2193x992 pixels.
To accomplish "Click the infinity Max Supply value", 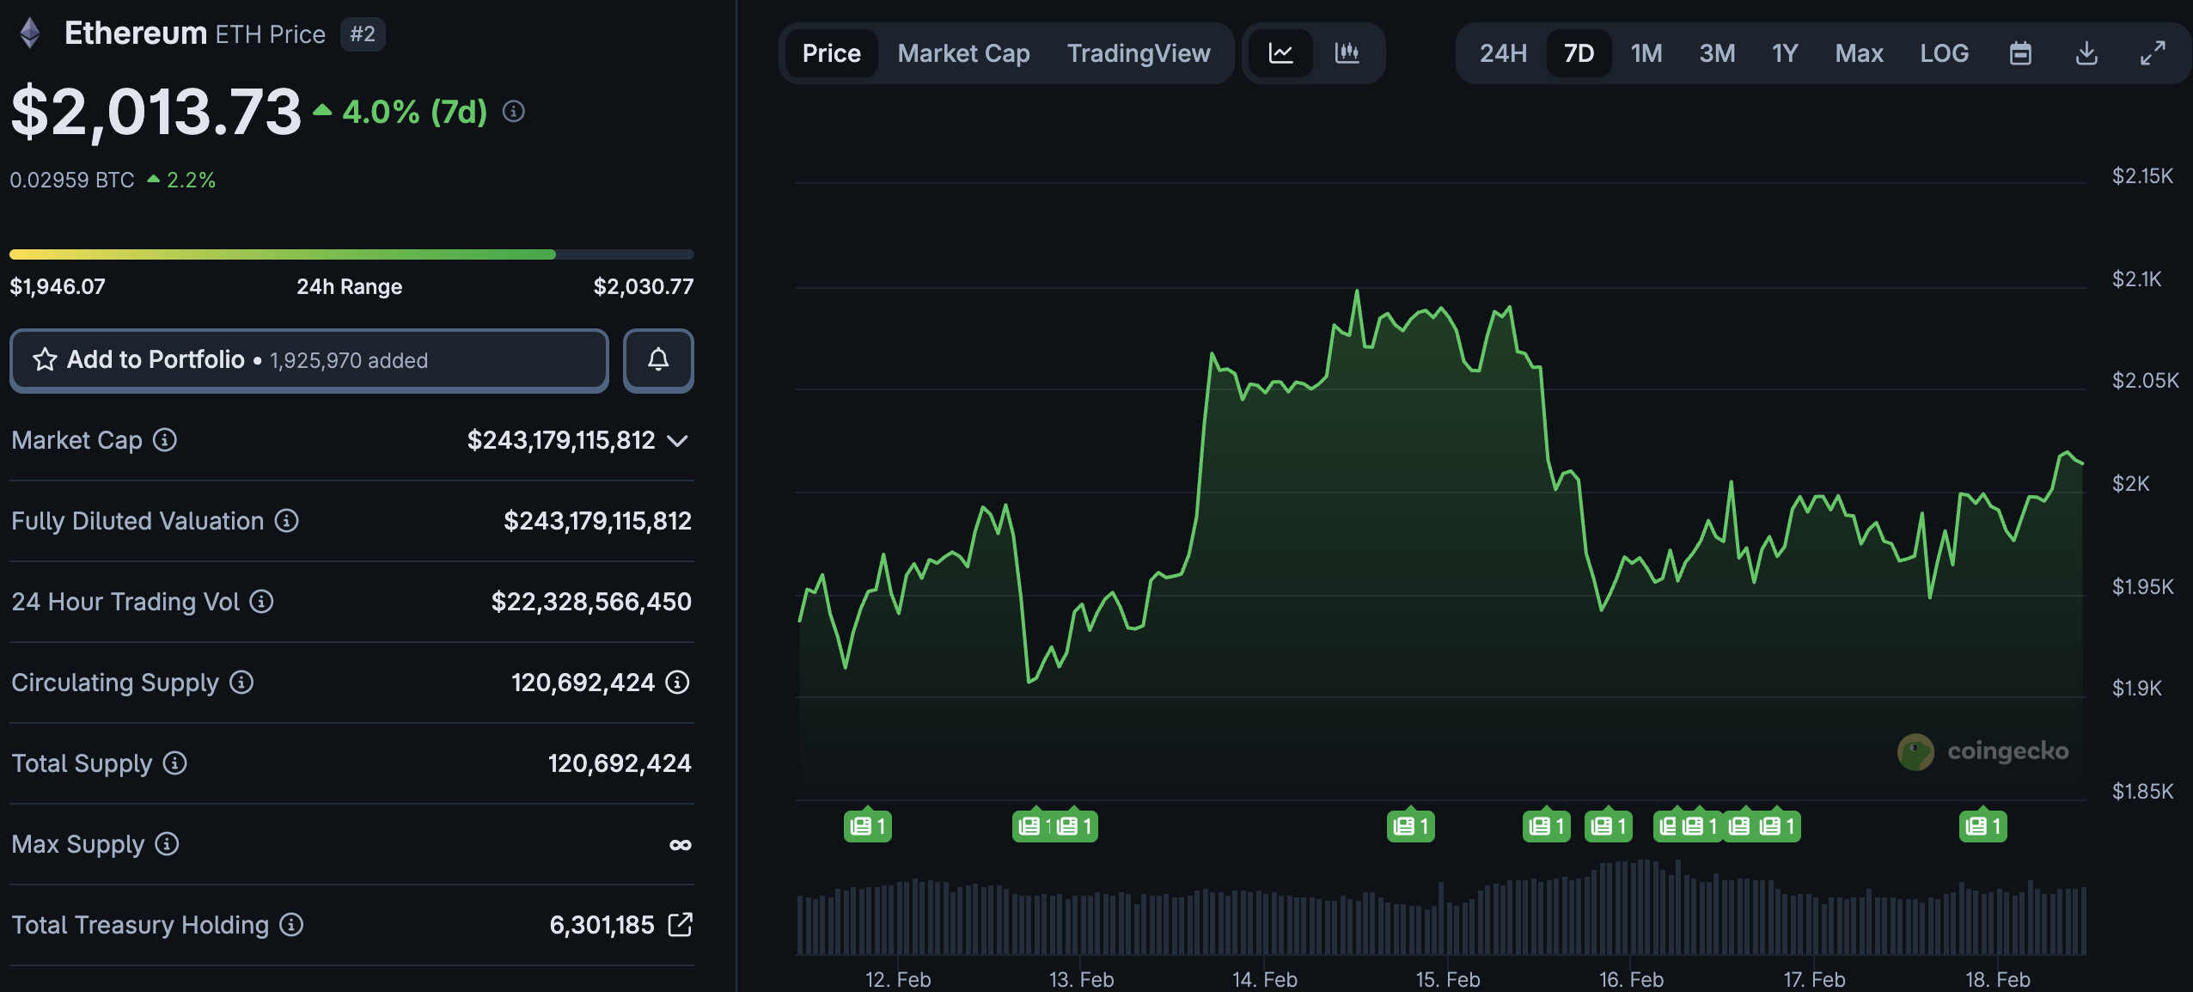I will (681, 845).
